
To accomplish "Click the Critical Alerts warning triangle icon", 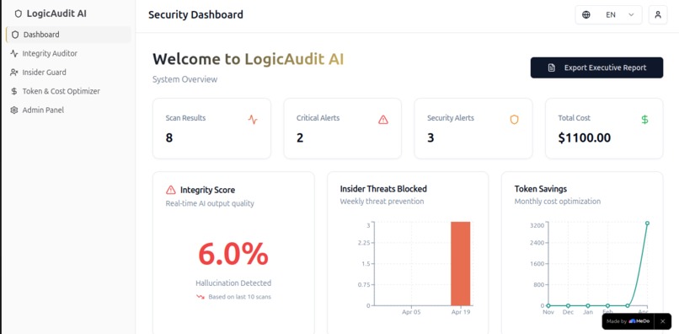I will [383, 120].
